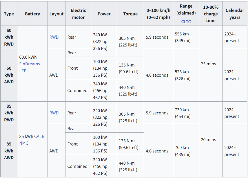Follow the CALB manufacturer link
Viewport: 248px width, 178px height.
[39, 136]
